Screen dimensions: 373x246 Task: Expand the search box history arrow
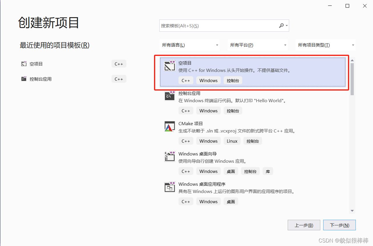pos(287,26)
